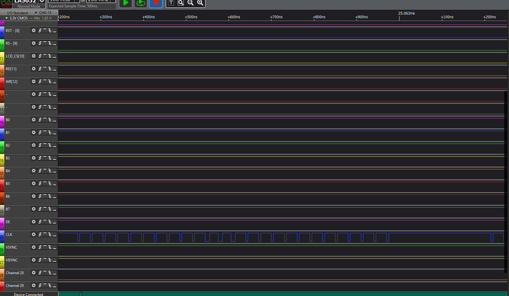Screen dimensions: 509x296
Task: Open settings gear for RST - [8] channel
Action: point(34,30)
